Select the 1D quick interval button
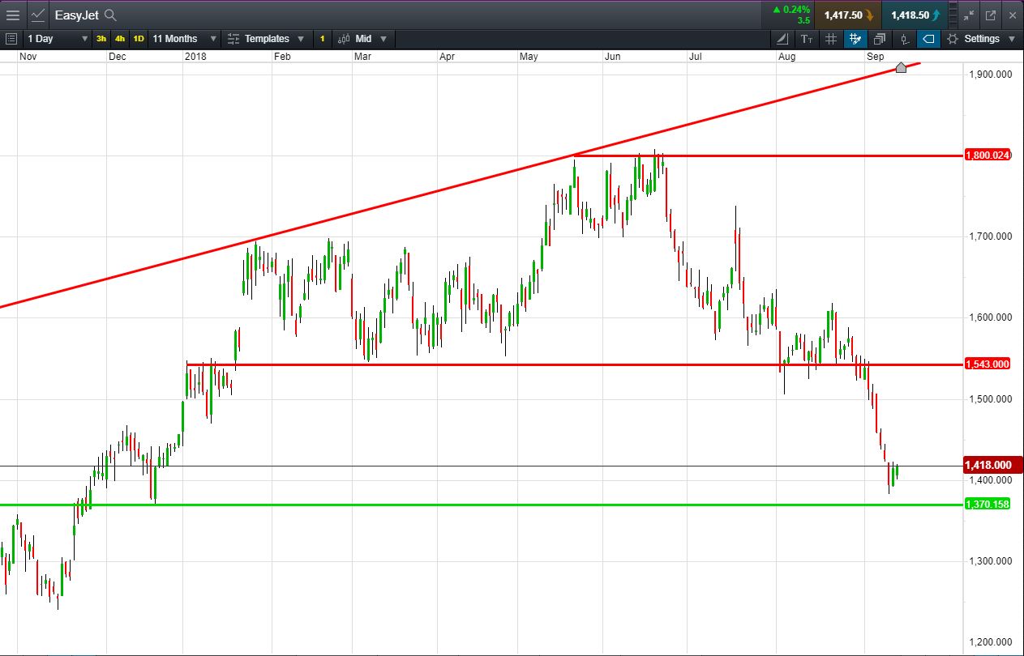This screenshot has height=656, width=1024. coord(138,38)
